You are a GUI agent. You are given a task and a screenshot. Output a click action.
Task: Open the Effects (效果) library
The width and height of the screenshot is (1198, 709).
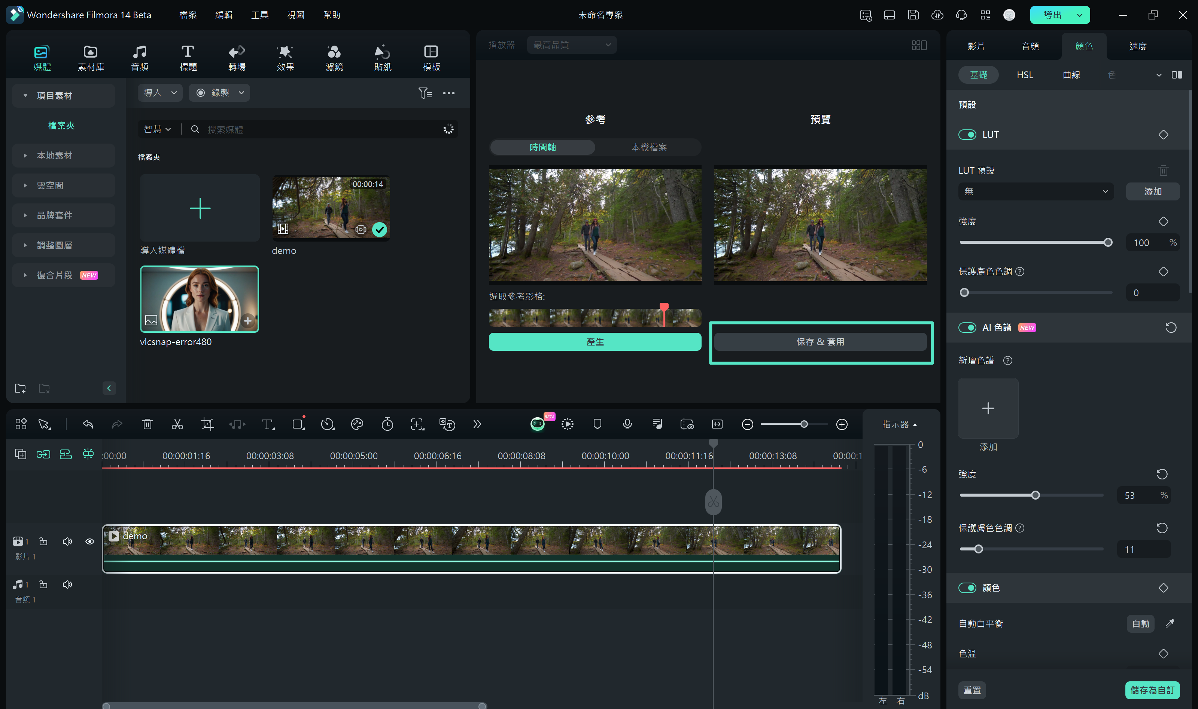[x=286, y=58]
